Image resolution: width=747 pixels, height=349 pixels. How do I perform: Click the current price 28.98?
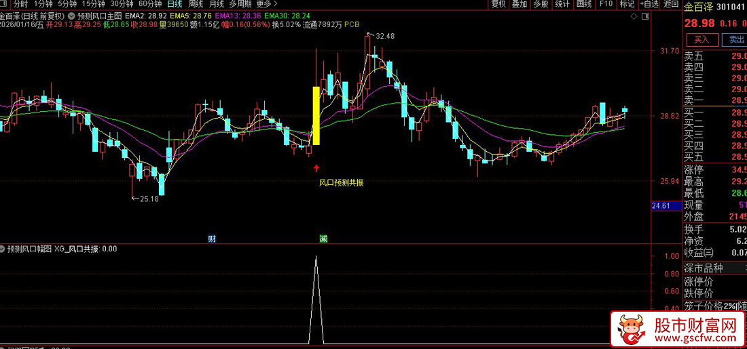click(700, 23)
